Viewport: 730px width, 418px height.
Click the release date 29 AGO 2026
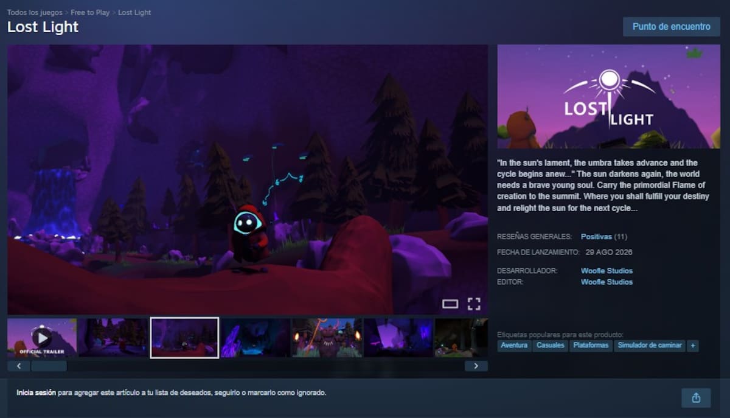click(609, 252)
